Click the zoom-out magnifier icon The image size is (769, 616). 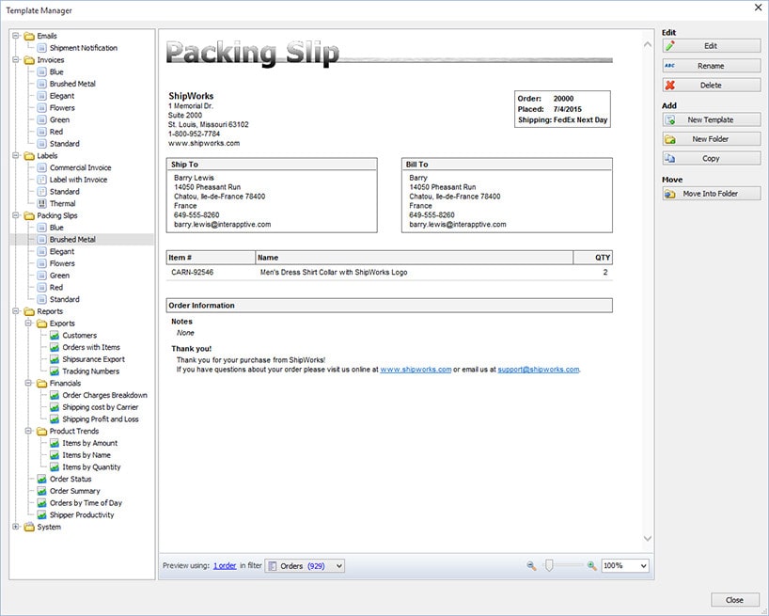point(530,565)
